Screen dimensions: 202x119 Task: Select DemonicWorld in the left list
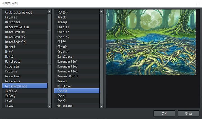[25, 42]
